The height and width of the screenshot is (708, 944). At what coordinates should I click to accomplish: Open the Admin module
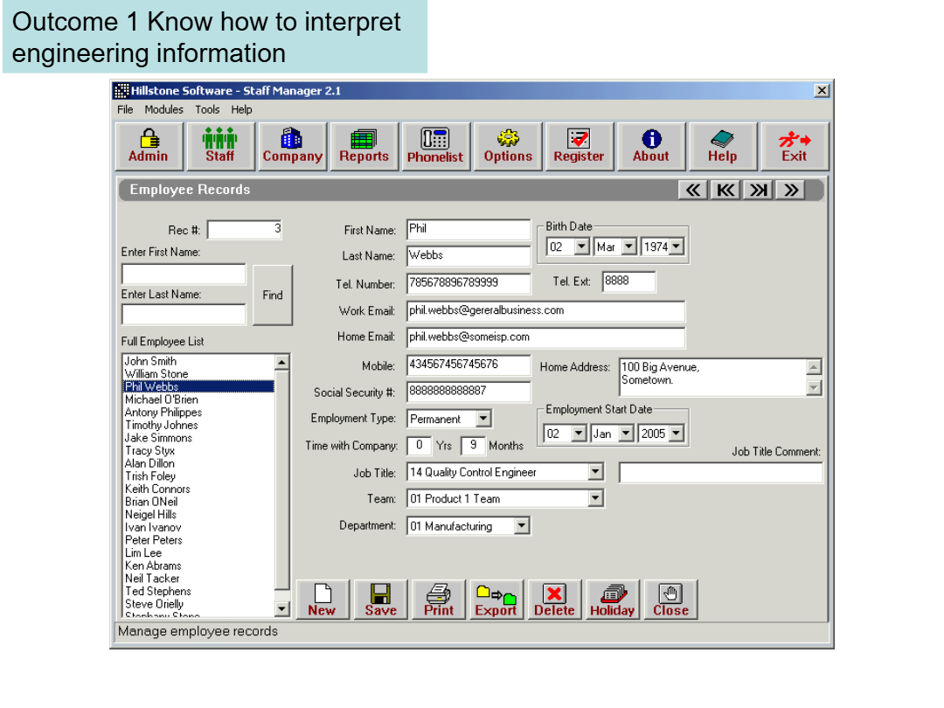(149, 146)
